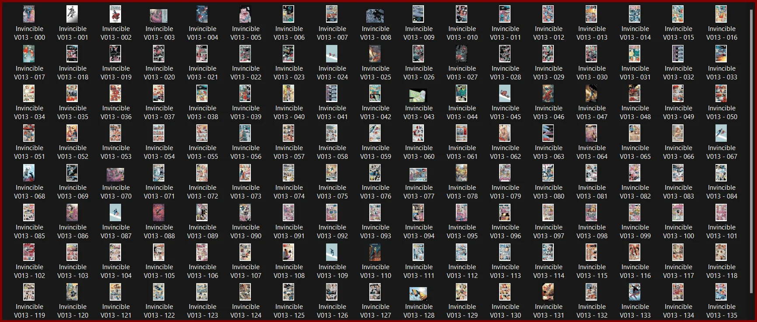Image resolution: width=757 pixels, height=322 pixels.
Task: Click the Invincible V013 - 005 thumbnail icon
Action: click(x=245, y=14)
